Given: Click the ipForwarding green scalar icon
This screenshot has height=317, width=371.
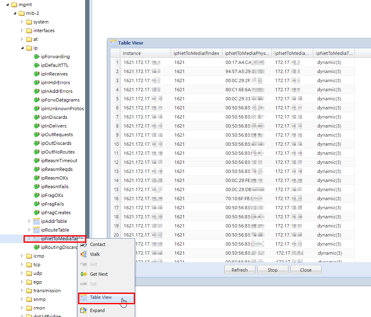Looking at the screenshot, I should [x=37, y=57].
